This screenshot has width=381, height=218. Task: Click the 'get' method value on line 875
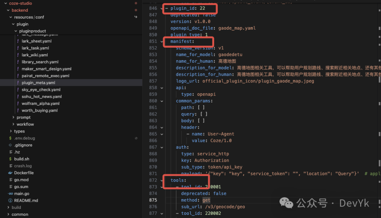[206, 200]
